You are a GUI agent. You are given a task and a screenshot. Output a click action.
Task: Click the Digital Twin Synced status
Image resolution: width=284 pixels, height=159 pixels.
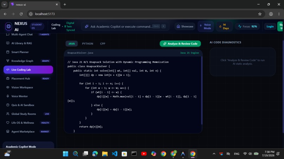[70, 27]
